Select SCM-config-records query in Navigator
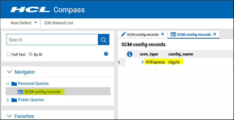234x120 pixels. [x=43, y=92]
